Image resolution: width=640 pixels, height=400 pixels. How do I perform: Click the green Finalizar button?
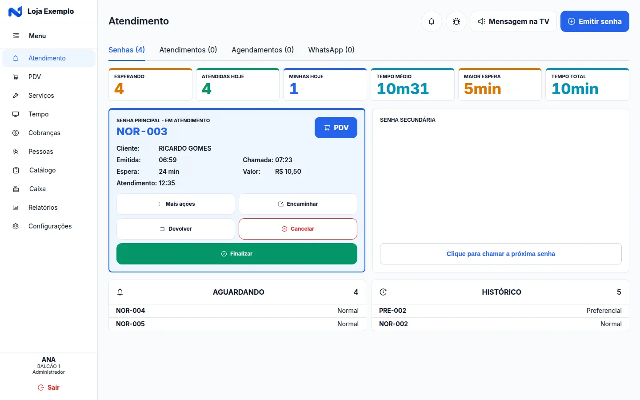[x=237, y=254]
